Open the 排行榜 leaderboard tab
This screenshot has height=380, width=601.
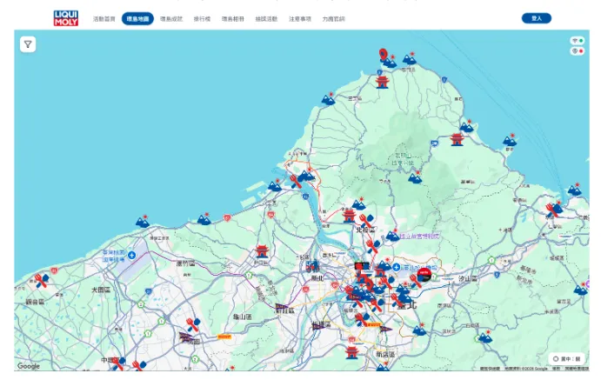[202, 19]
